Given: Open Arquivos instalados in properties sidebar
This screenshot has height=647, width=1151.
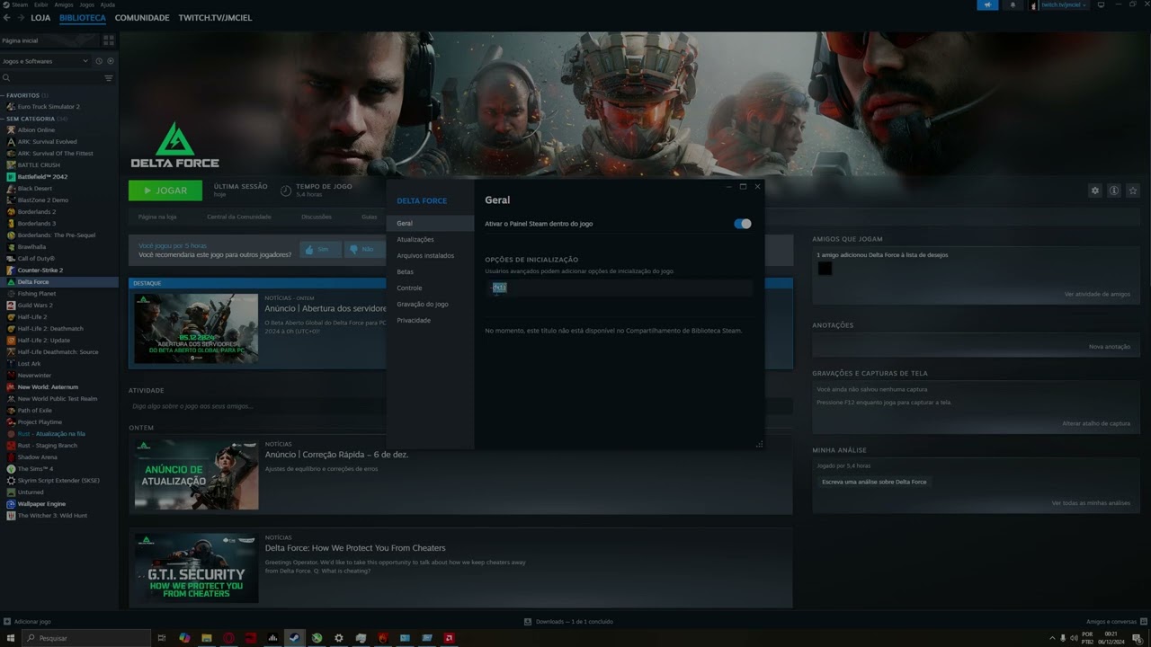Looking at the screenshot, I should click(425, 256).
